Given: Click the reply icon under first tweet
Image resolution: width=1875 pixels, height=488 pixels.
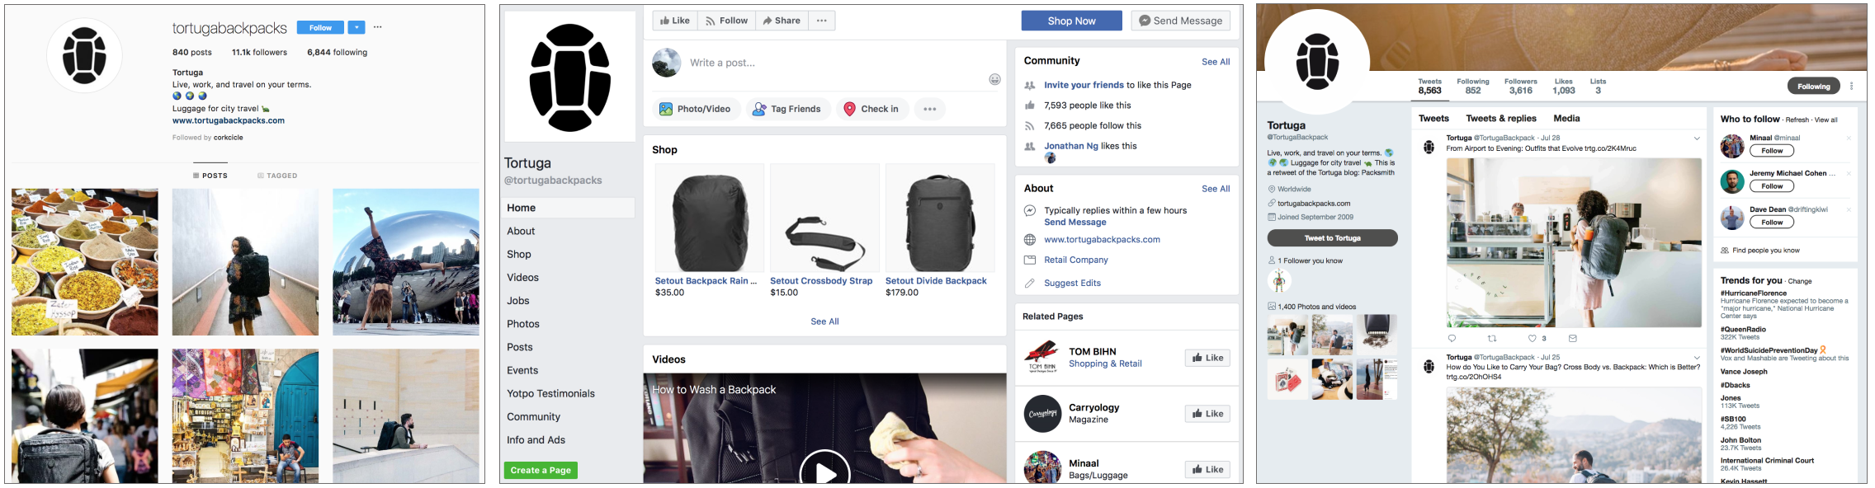Looking at the screenshot, I should 1452,338.
